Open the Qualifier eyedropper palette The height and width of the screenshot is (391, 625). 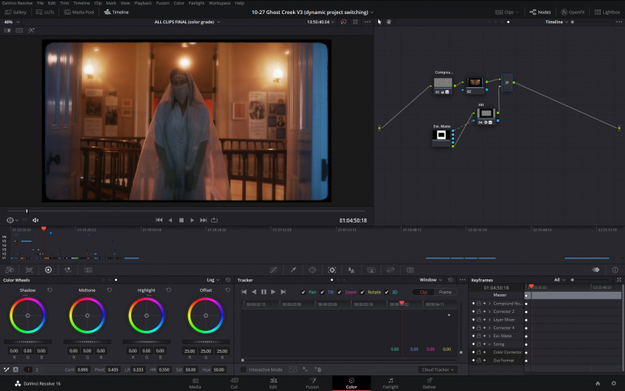pyautogui.click(x=293, y=269)
